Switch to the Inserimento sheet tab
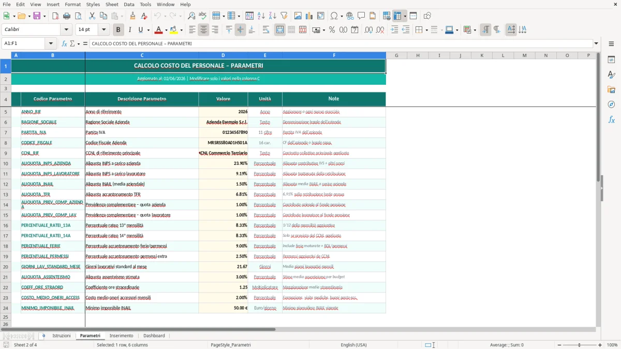This screenshot has height=349, width=621. 122,336
